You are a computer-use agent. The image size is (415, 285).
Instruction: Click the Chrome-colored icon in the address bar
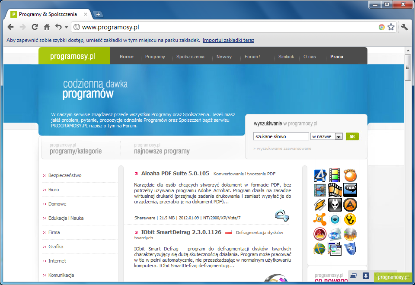click(x=381, y=27)
